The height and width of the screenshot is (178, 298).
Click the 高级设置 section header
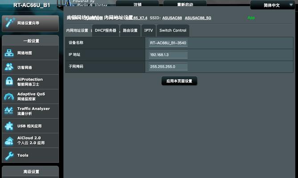[x=31, y=172]
